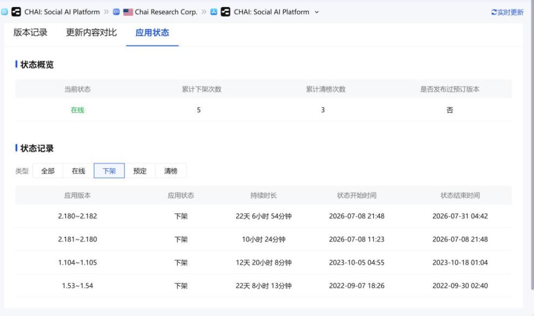Click the green 在线 status value

point(77,110)
